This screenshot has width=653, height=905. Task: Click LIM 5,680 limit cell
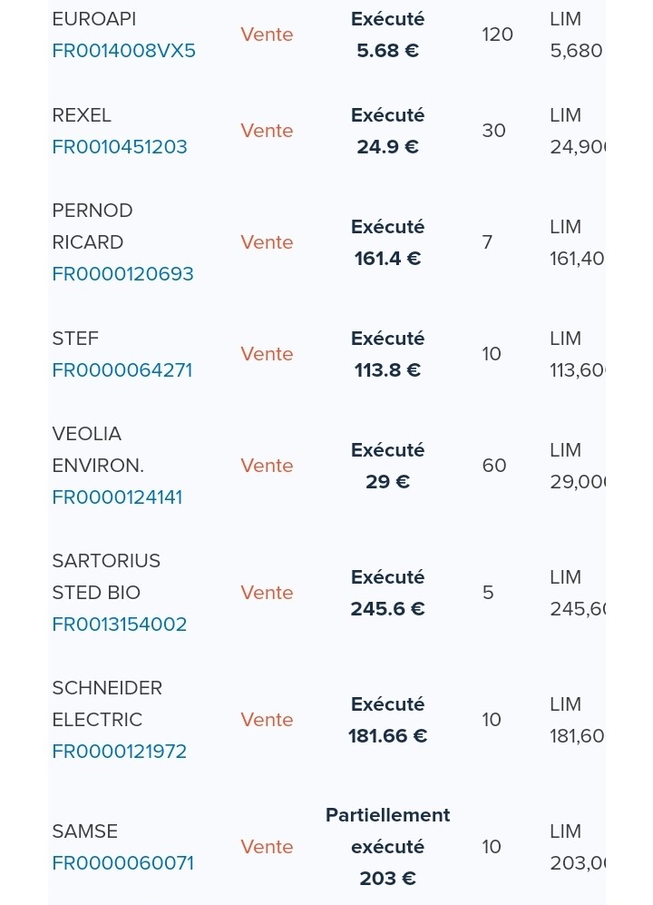(x=576, y=34)
